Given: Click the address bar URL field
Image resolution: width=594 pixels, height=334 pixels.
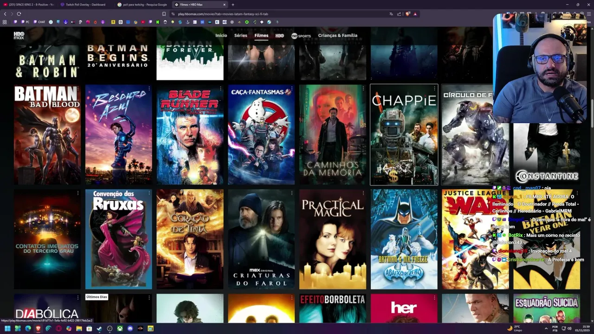Looking at the screenshot, I should tap(278, 14).
